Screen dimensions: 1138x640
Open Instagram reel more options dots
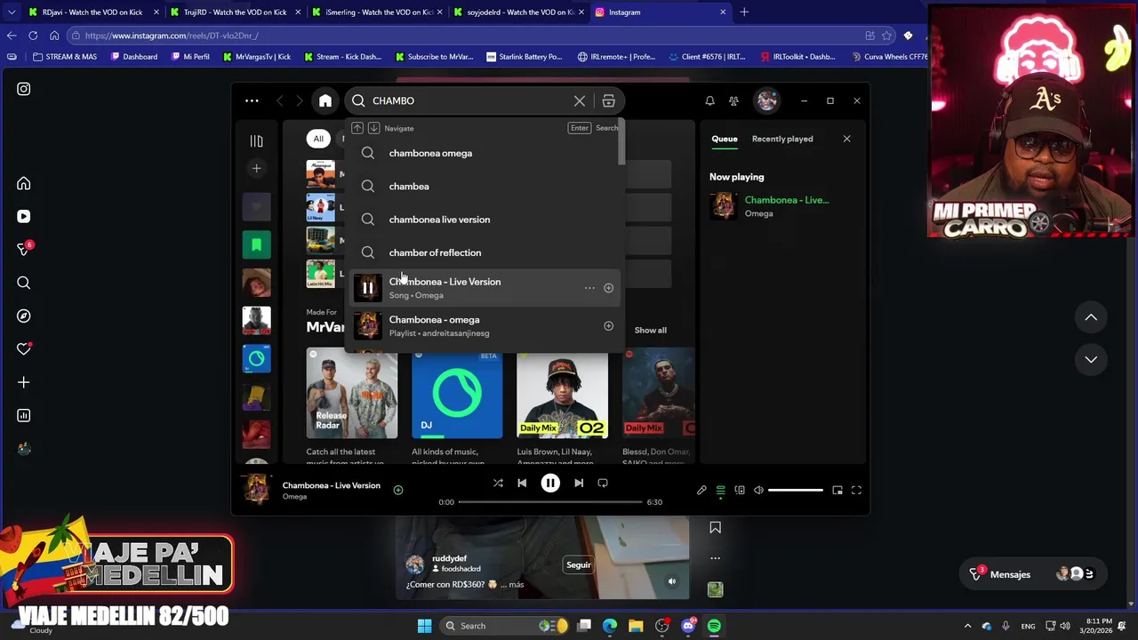[x=715, y=558]
